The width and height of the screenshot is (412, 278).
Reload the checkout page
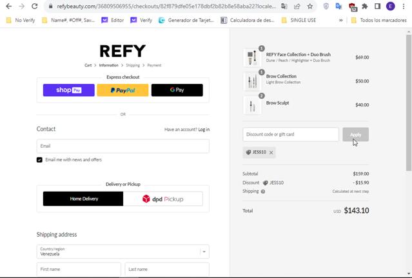coord(34,6)
